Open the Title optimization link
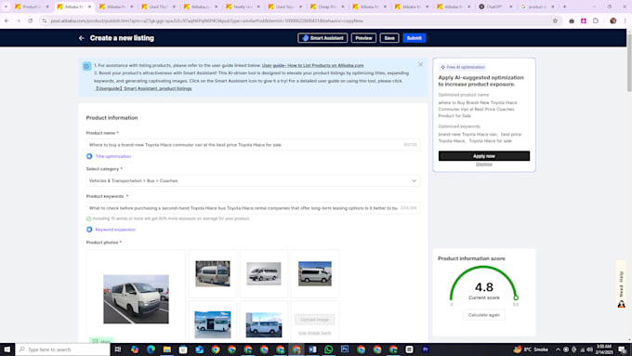The image size is (632, 356). click(112, 156)
